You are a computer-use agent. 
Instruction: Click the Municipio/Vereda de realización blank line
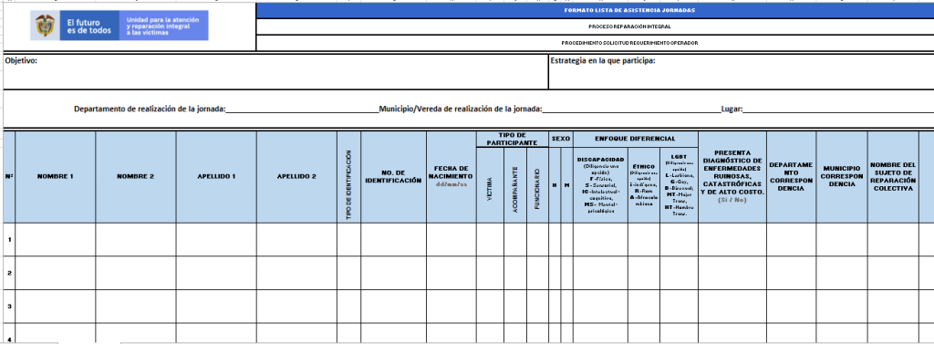tap(631, 109)
